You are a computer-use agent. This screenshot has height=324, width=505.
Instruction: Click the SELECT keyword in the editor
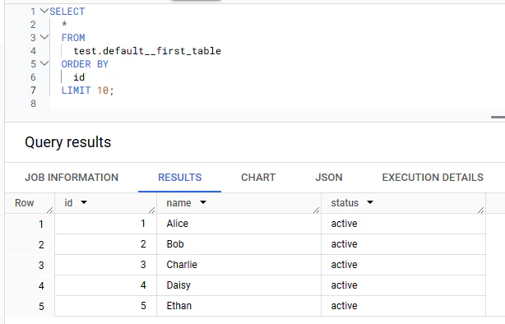pyautogui.click(x=67, y=12)
